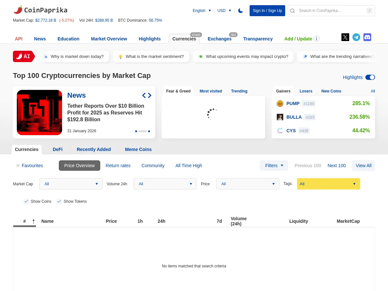The image size is (388, 291).
Task: Disable the Show Tokens checkbox
Action: 59,201
